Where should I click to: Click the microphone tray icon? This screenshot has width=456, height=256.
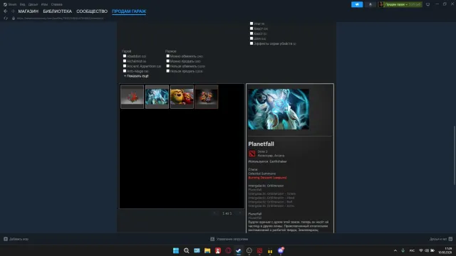pos(403,250)
